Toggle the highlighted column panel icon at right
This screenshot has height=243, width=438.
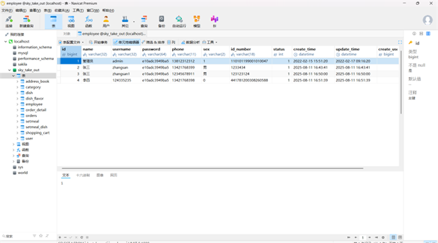(428, 34)
